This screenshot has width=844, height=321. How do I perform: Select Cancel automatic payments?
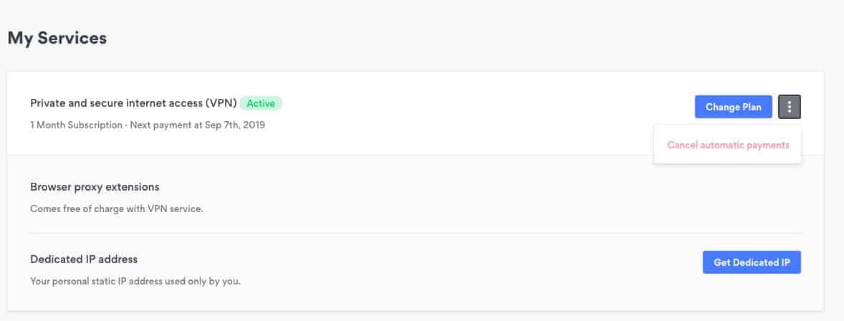(x=728, y=145)
